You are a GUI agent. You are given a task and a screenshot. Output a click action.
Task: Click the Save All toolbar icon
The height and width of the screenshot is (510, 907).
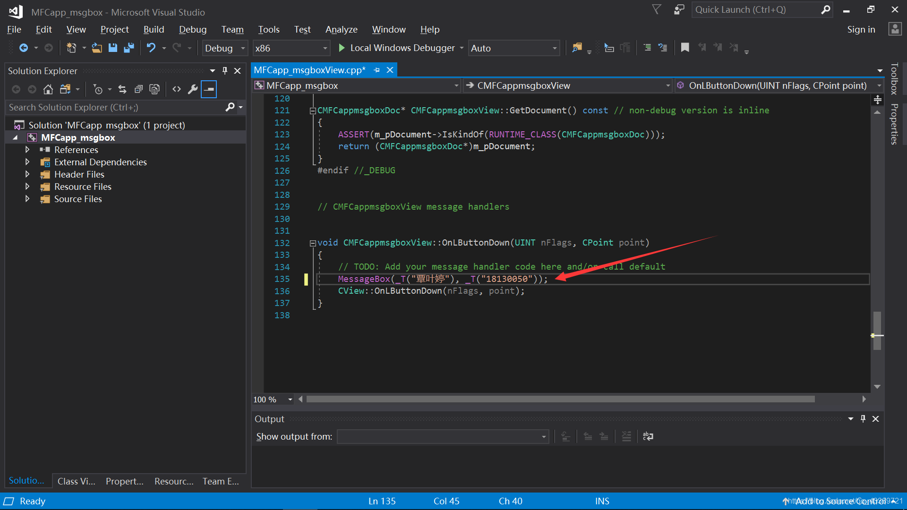128,48
